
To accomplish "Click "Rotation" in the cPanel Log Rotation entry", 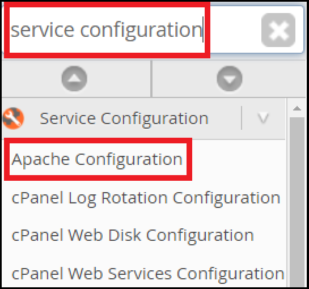I will [135, 197].
